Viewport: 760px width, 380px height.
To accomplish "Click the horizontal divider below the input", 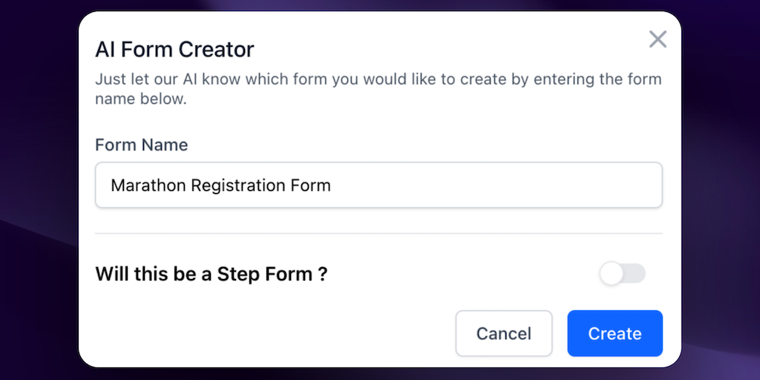I will click(379, 233).
